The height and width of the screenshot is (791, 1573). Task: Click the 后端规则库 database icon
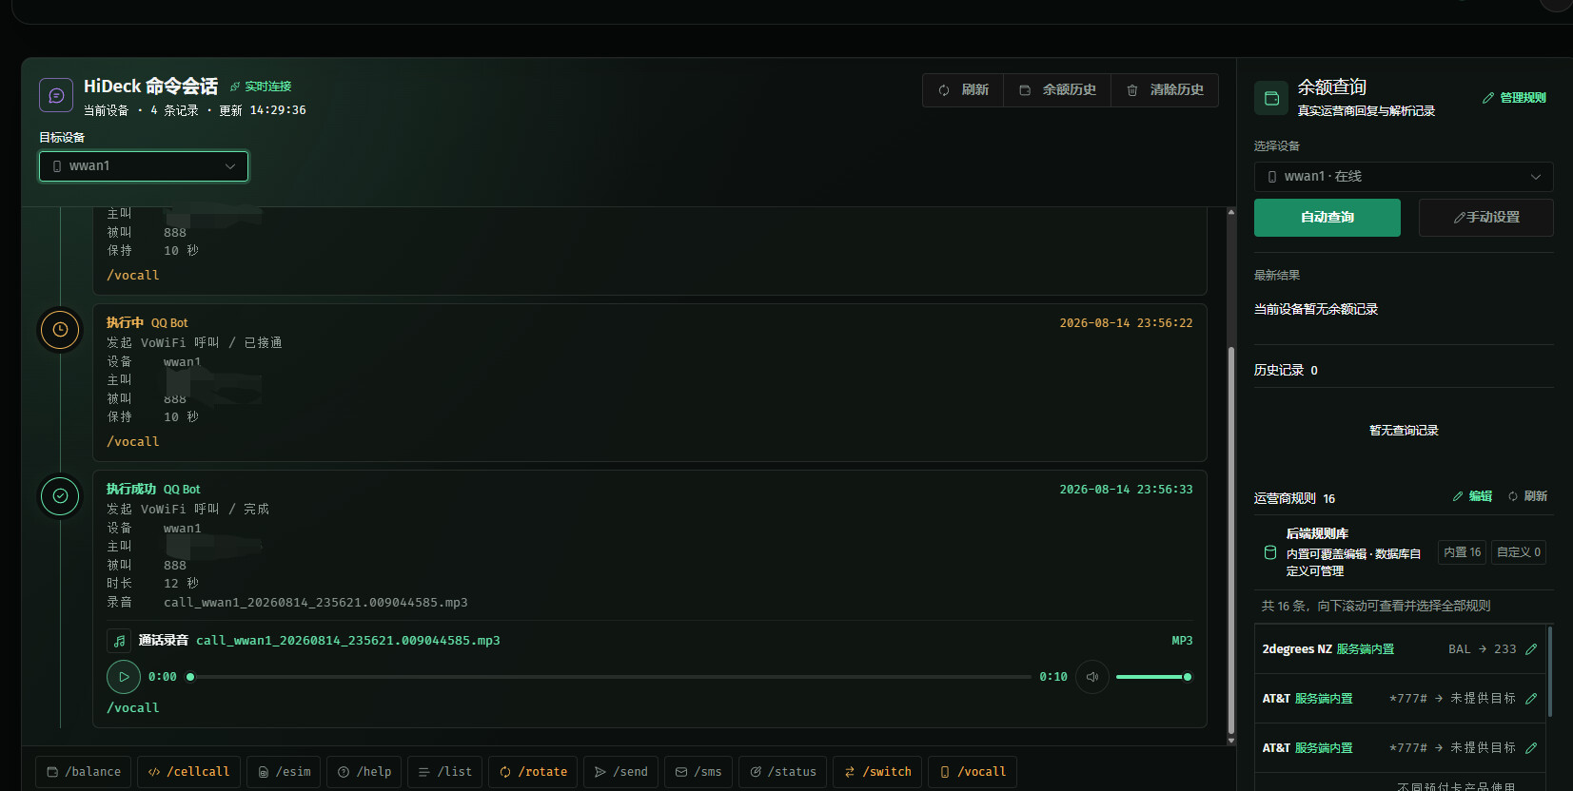click(x=1269, y=552)
